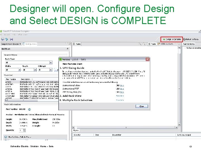Click the Quantity input field
This screenshot has width=201, height=151.
[21, 130]
